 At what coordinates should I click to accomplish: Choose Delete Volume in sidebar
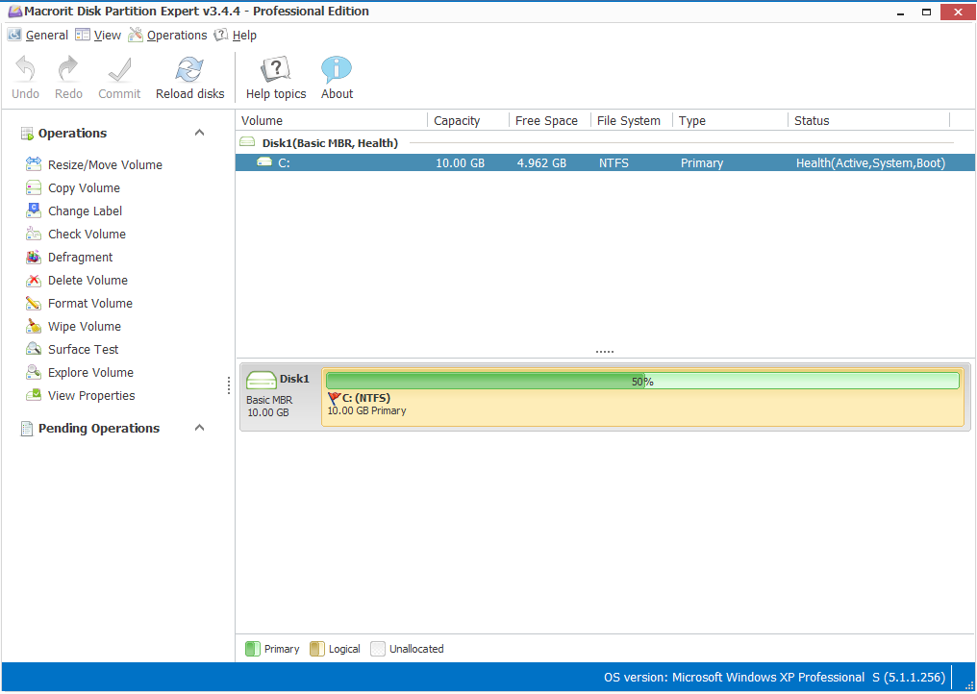pyautogui.click(x=88, y=280)
